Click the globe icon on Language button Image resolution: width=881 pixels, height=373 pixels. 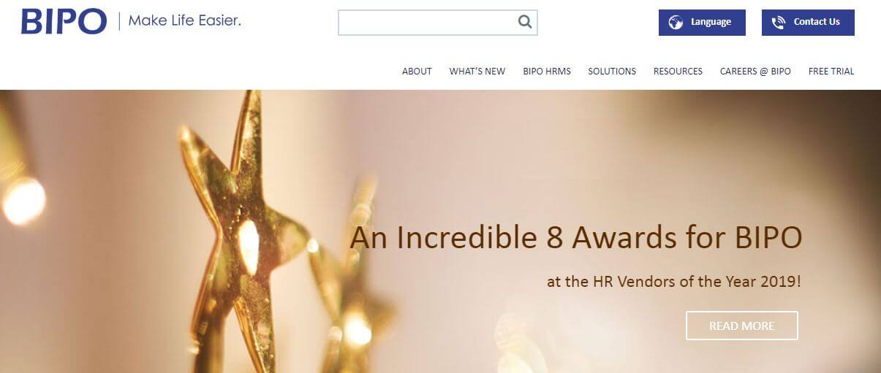click(x=676, y=22)
